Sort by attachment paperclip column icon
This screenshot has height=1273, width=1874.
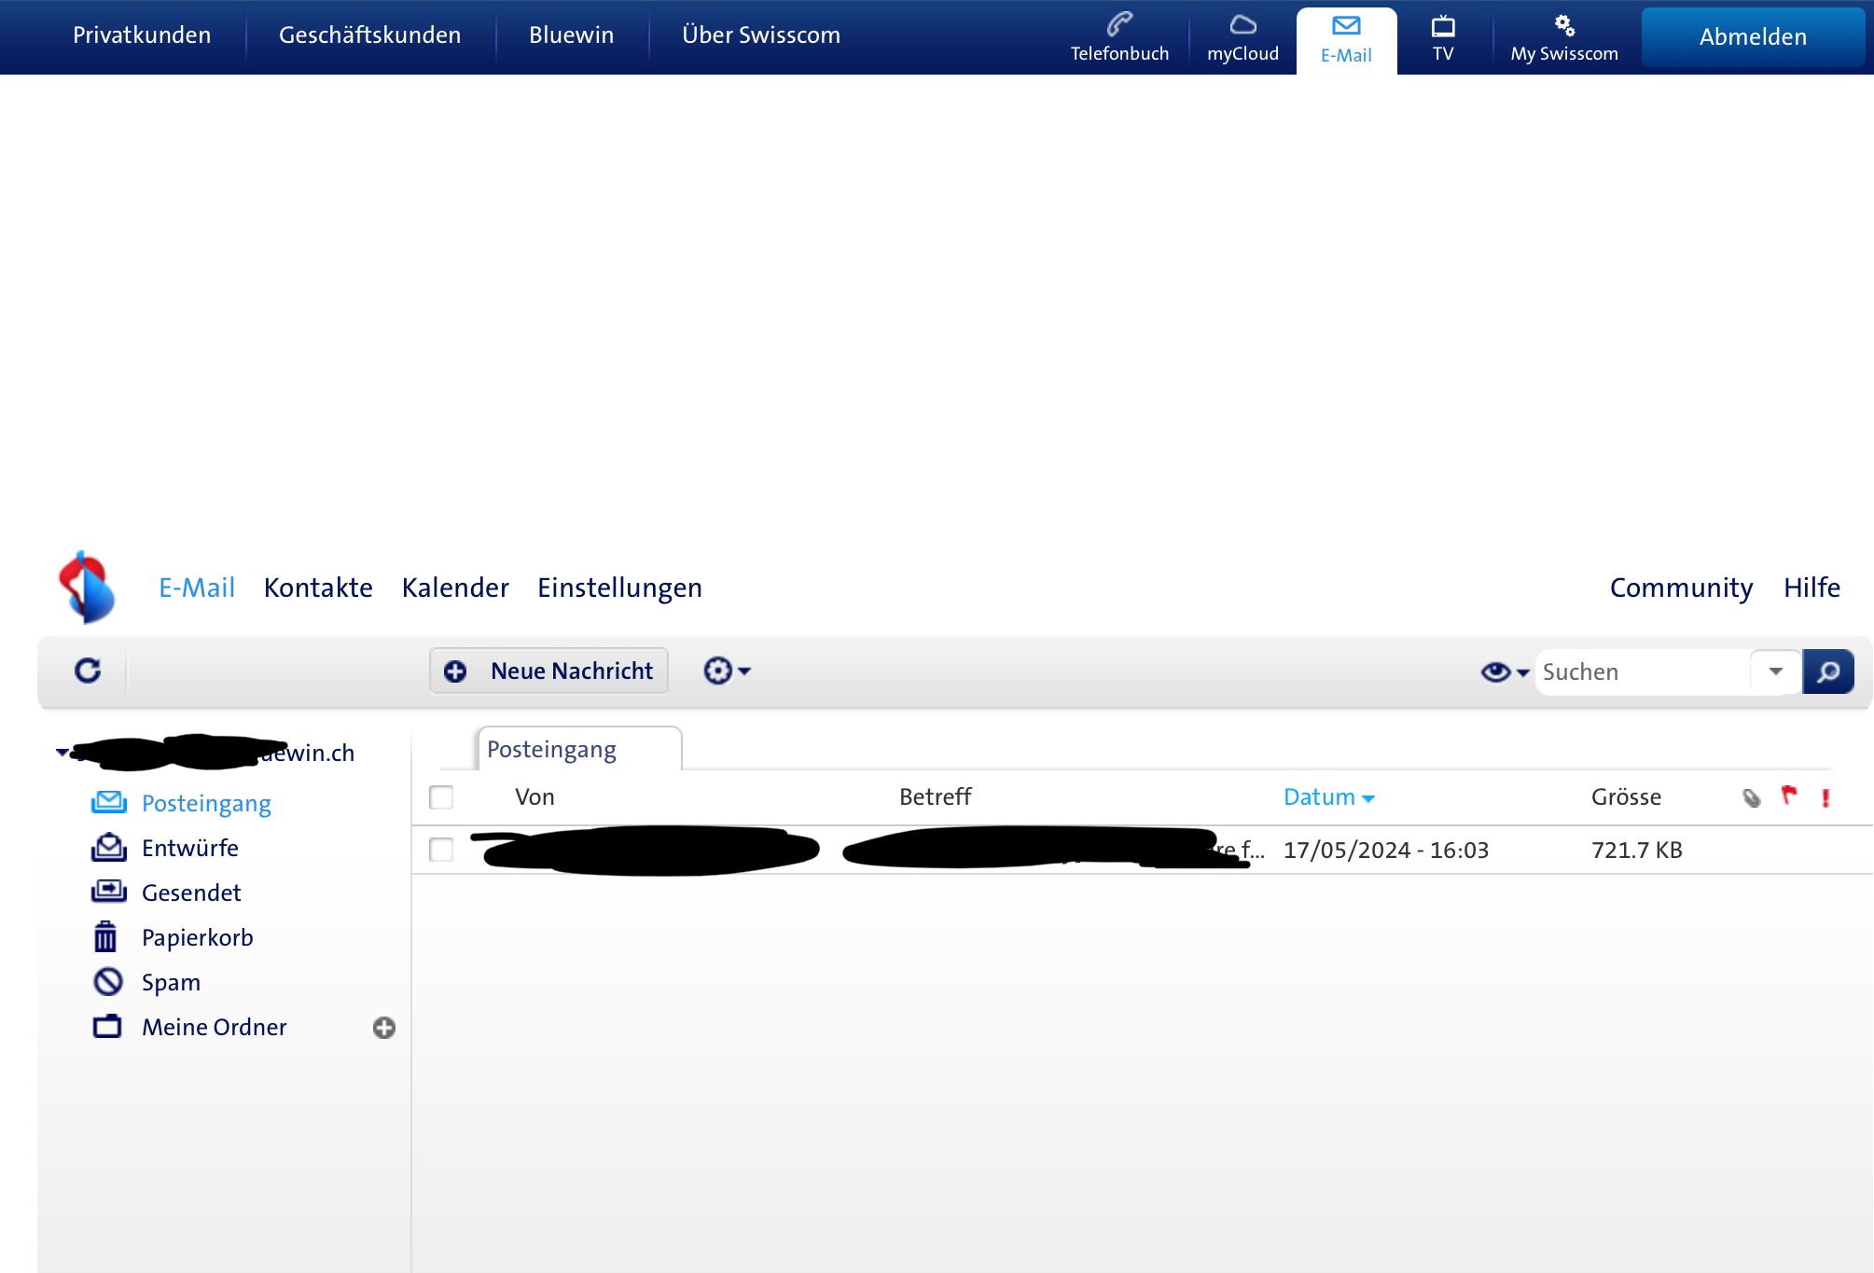click(x=1751, y=797)
